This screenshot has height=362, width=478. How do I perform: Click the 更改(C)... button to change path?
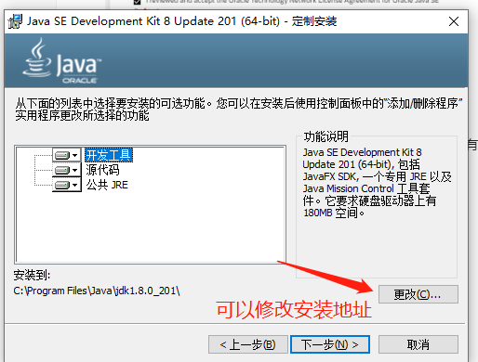(418, 294)
